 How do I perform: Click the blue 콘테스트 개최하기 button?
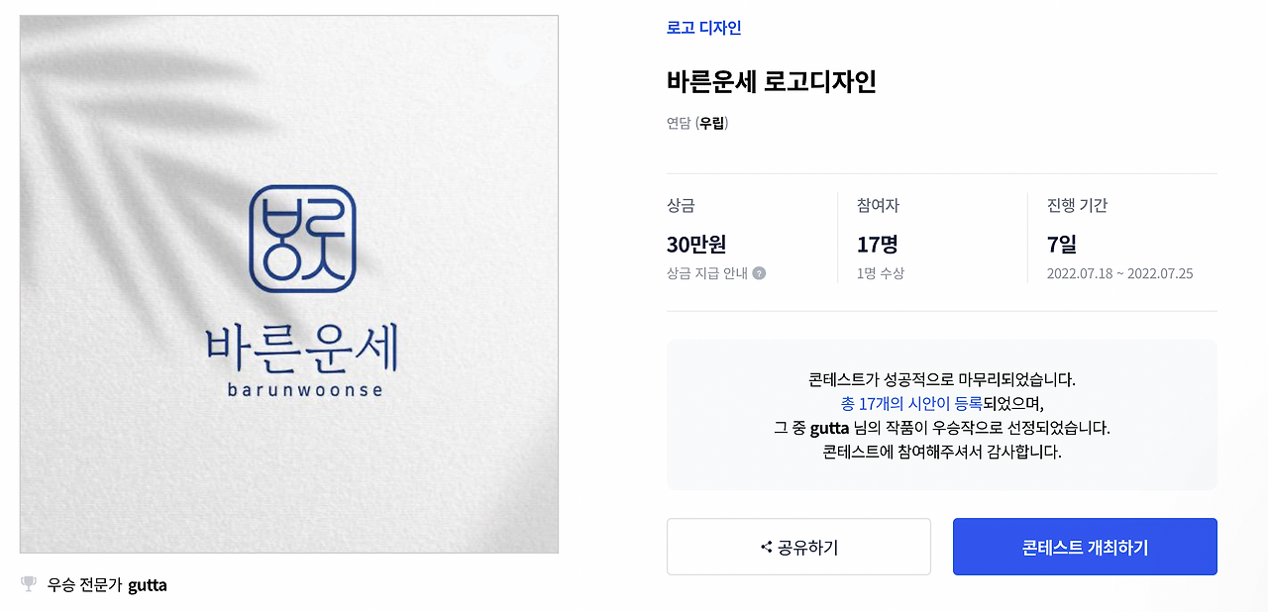pyautogui.click(x=1084, y=547)
